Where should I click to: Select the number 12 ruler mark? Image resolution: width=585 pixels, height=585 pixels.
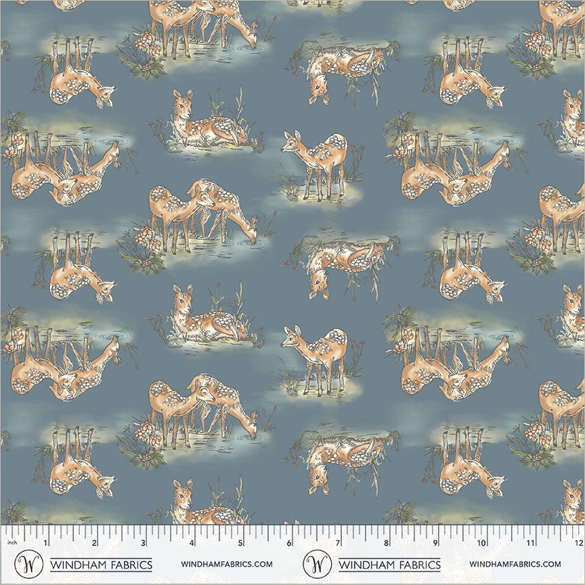[x=578, y=543]
